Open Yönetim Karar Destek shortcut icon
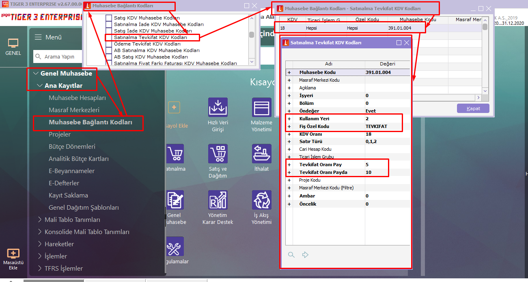 pyautogui.click(x=218, y=200)
